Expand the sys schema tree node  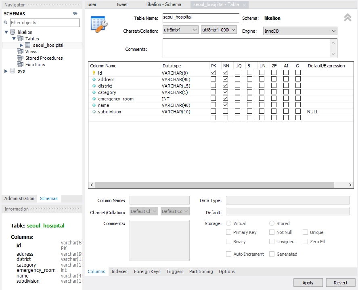[6, 71]
